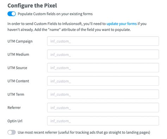167x139 pixels.
Task: Select the Referrer input field
Action: click(103, 108)
